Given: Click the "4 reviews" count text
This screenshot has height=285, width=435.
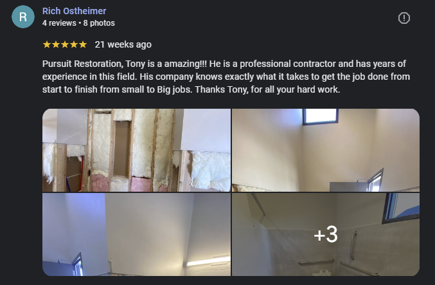Looking at the screenshot, I should 59,23.
